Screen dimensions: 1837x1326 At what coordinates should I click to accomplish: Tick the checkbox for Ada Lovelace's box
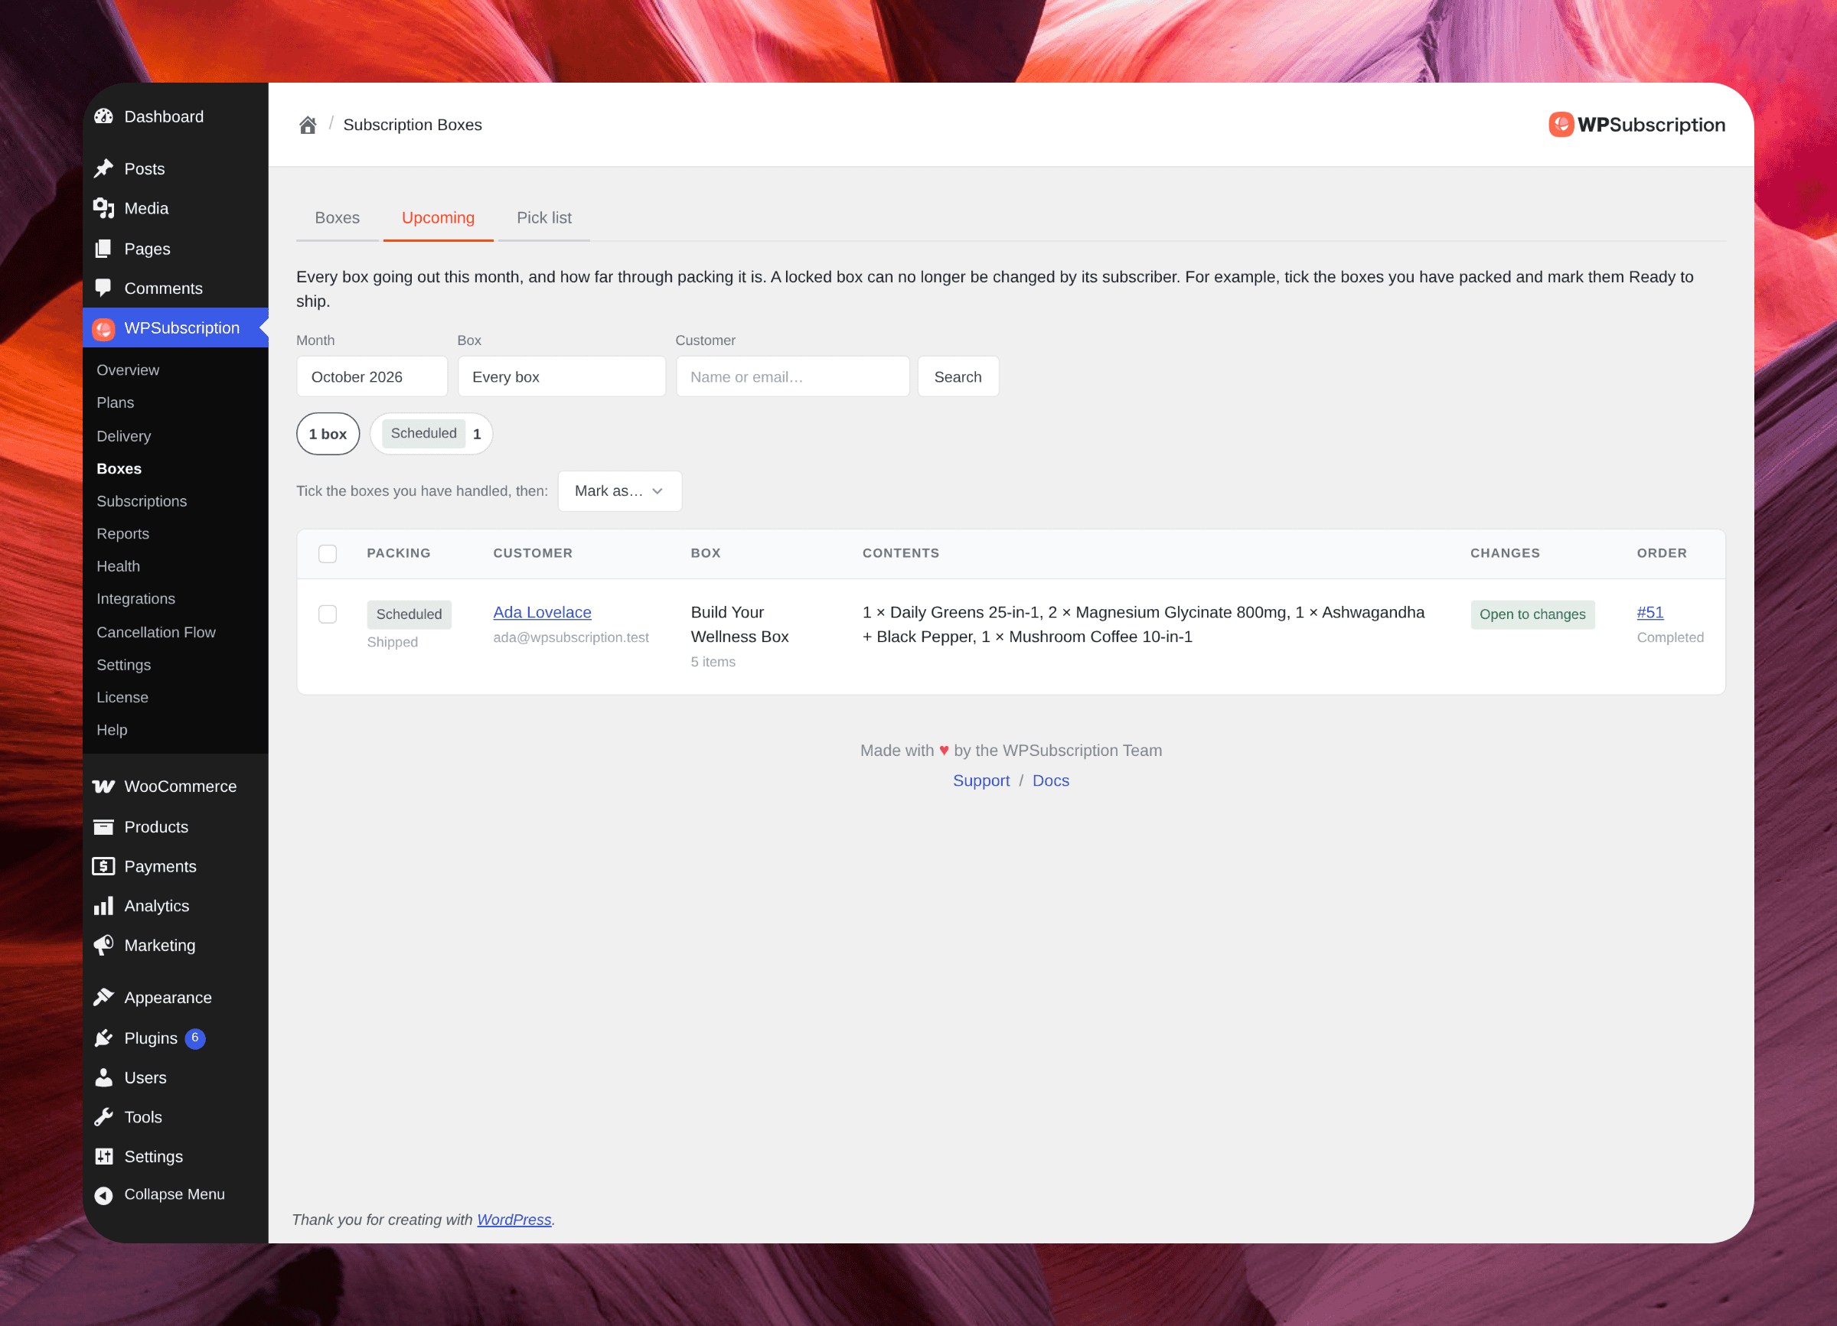[x=328, y=614]
